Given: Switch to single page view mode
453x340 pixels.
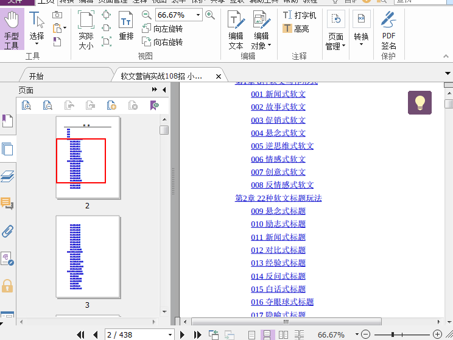Looking at the screenshot, I should pyautogui.click(x=251, y=335).
